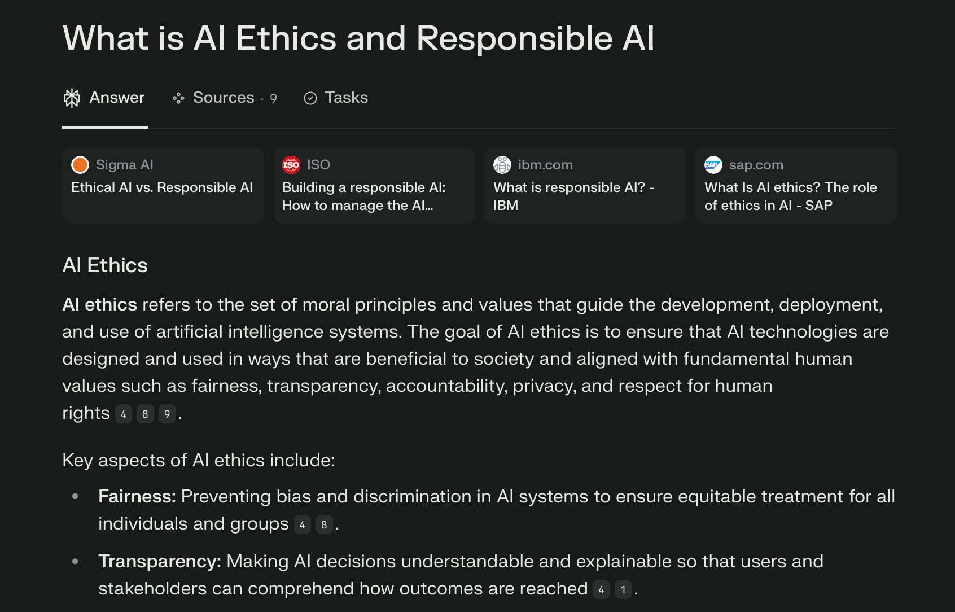This screenshot has width=955, height=612.
Task: Click the Sigma AI orange favicon
Action: (x=80, y=165)
